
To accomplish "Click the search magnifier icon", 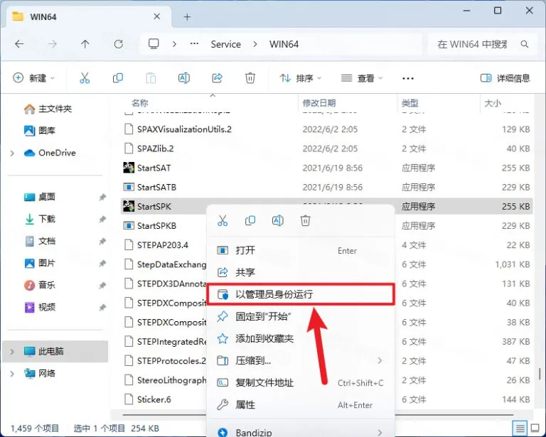I will 525,44.
